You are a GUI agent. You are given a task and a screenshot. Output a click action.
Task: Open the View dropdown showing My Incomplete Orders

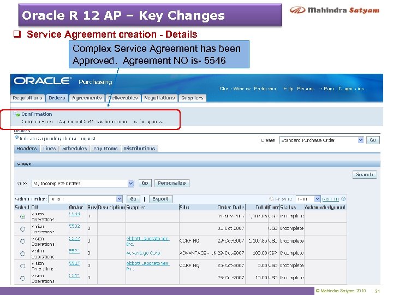coord(83,184)
